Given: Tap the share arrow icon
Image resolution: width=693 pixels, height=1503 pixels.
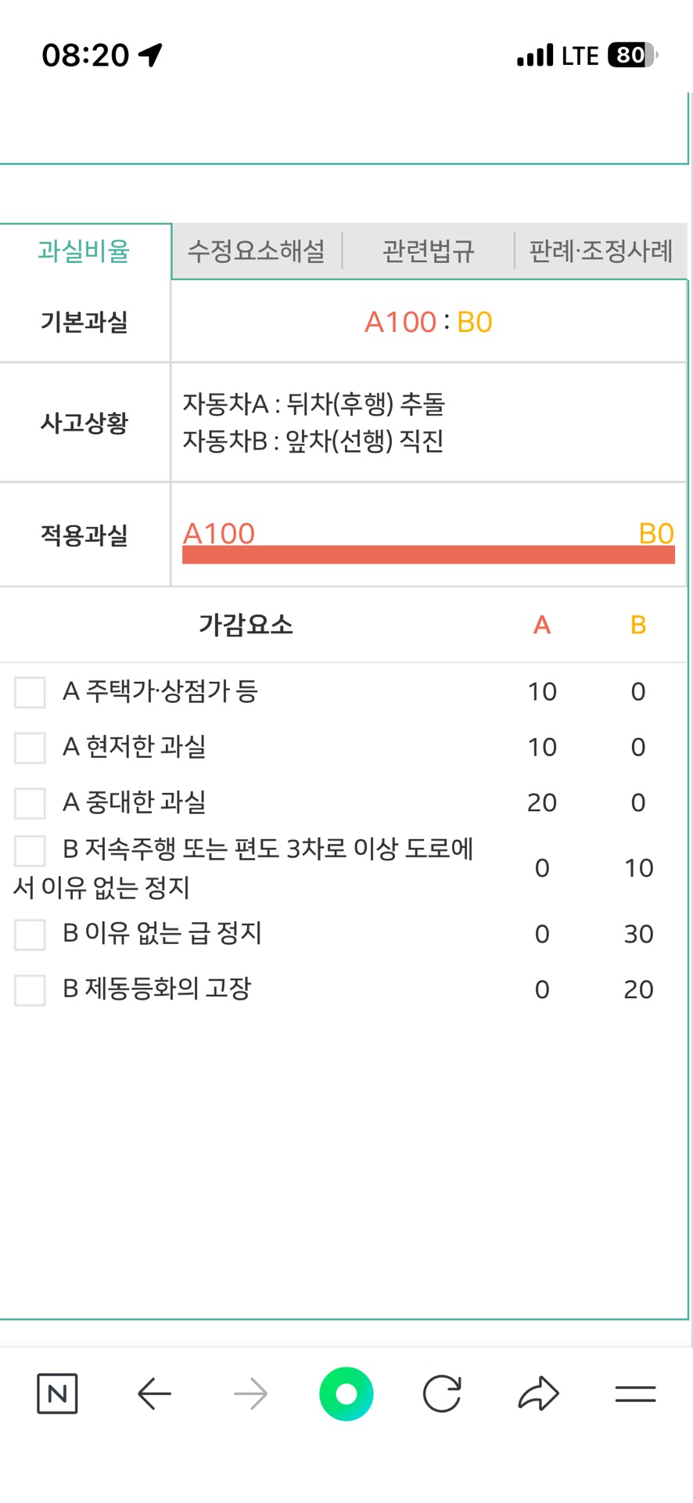Looking at the screenshot, I should point(538,1393).
